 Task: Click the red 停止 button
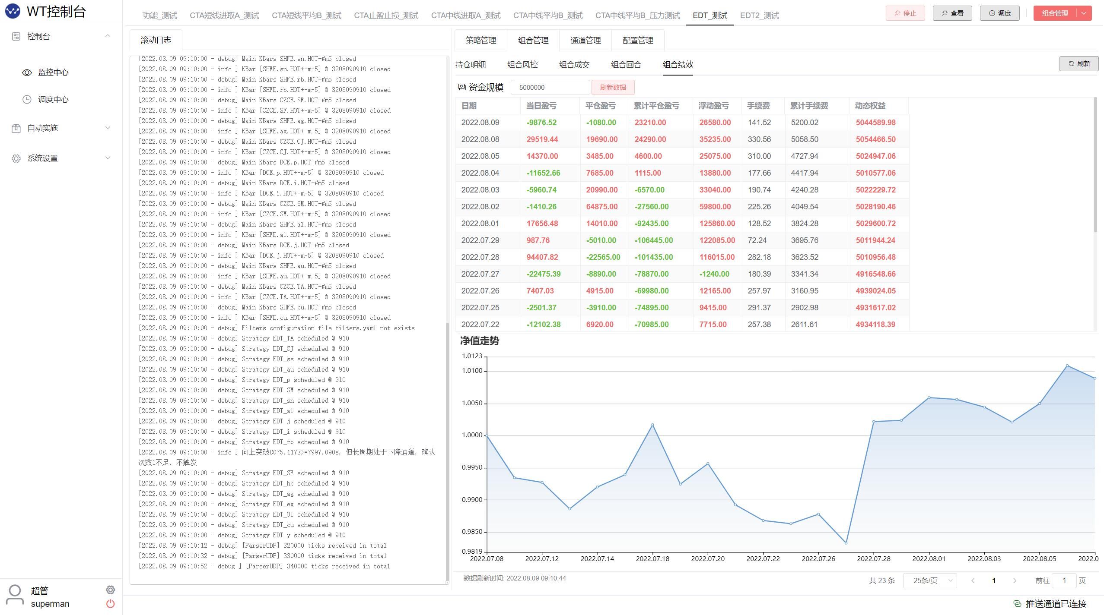(905, 13)
